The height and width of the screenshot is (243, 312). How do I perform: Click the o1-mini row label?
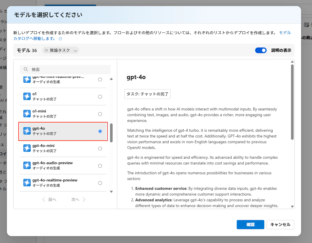[x=39, y=111]
